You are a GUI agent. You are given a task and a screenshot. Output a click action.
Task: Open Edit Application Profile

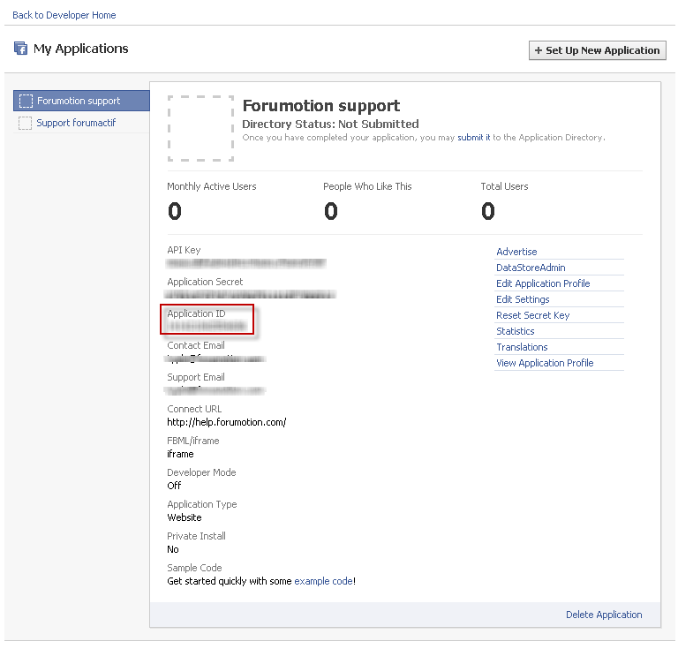[543, 283]
